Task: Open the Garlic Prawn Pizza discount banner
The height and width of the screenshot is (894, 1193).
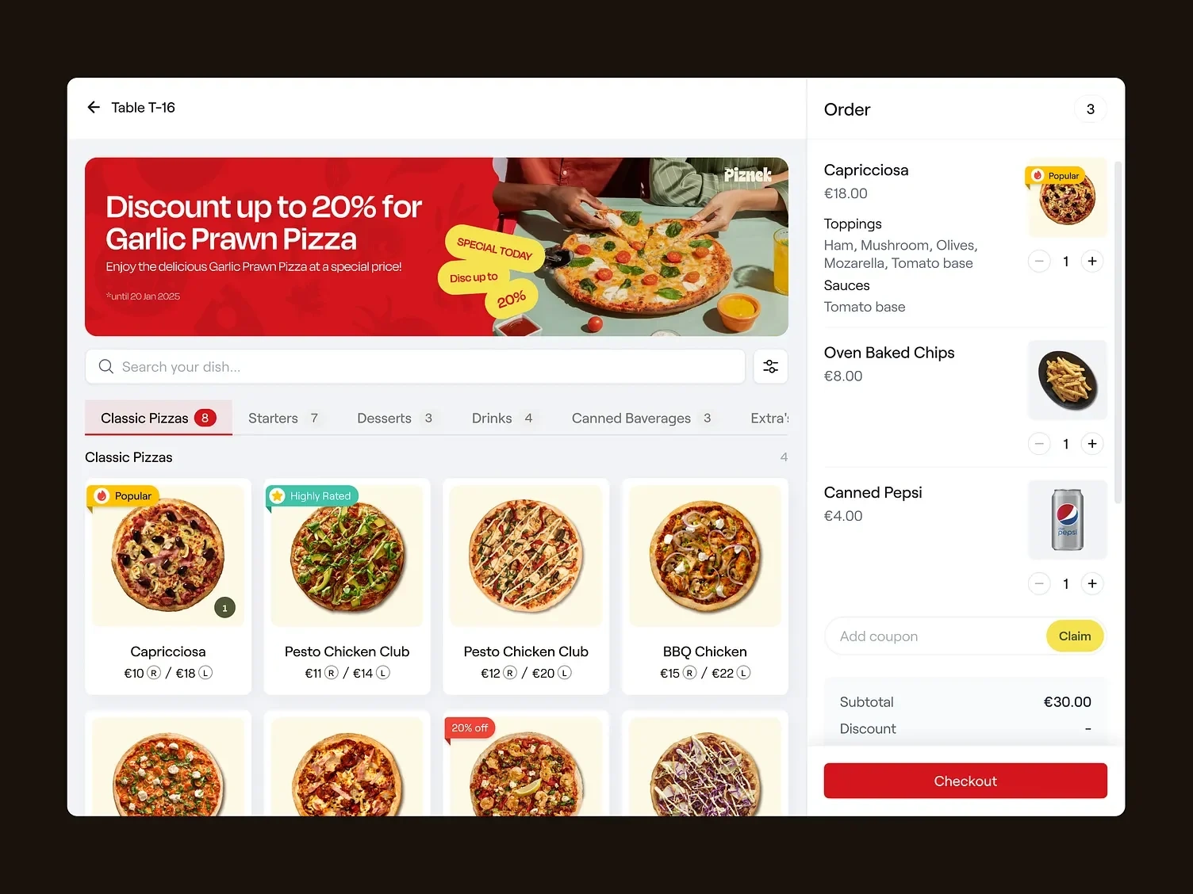Action: point(436,246)
